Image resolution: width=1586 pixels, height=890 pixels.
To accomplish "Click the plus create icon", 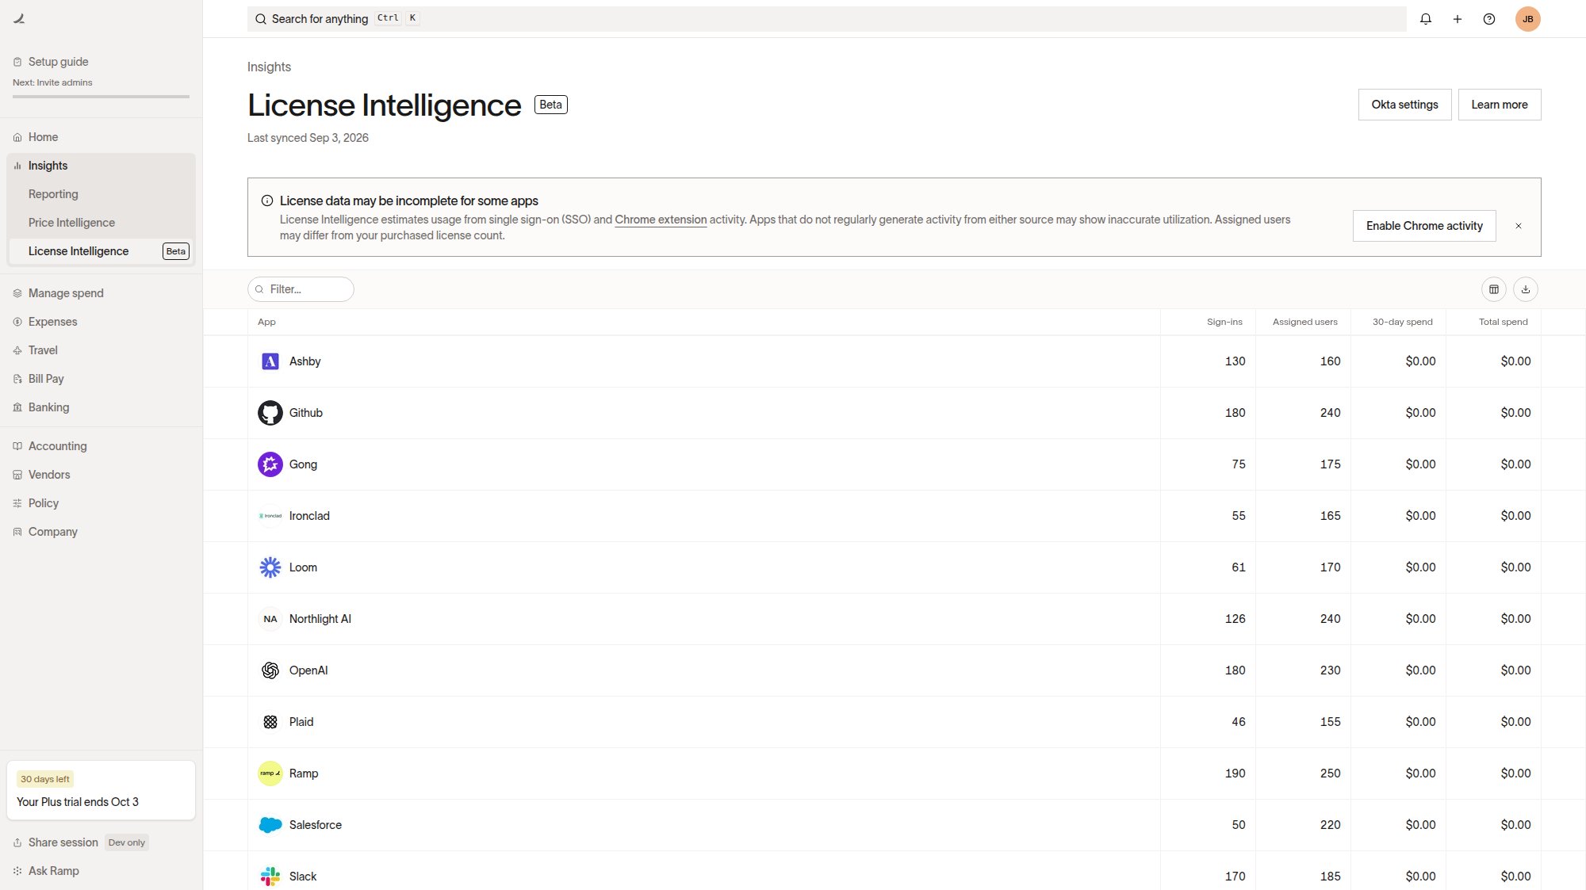I will 1457,19.
